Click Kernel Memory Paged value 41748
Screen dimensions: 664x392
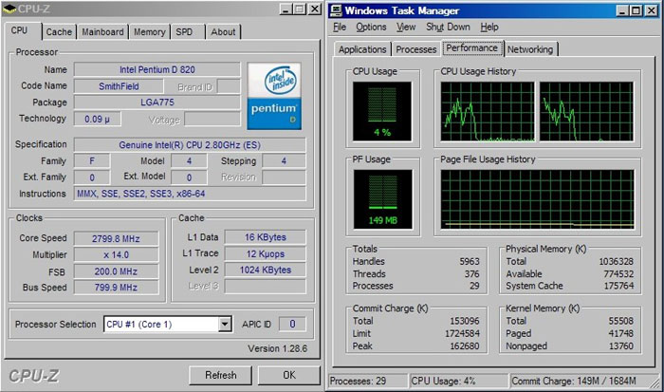[x=620, y=333]
